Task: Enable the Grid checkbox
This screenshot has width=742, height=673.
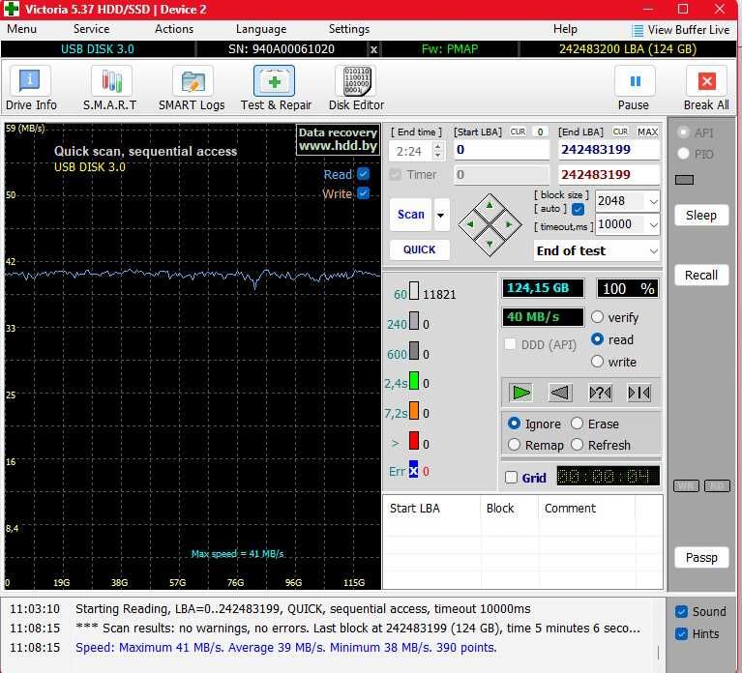Action: coord(512,478)
